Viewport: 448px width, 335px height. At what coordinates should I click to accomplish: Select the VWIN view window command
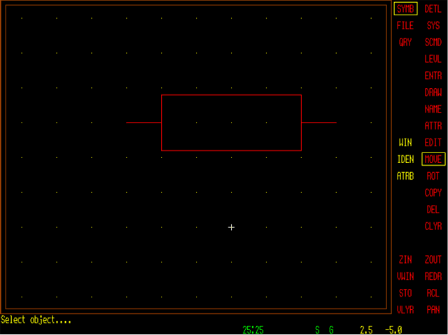click(x=405, y=276)
